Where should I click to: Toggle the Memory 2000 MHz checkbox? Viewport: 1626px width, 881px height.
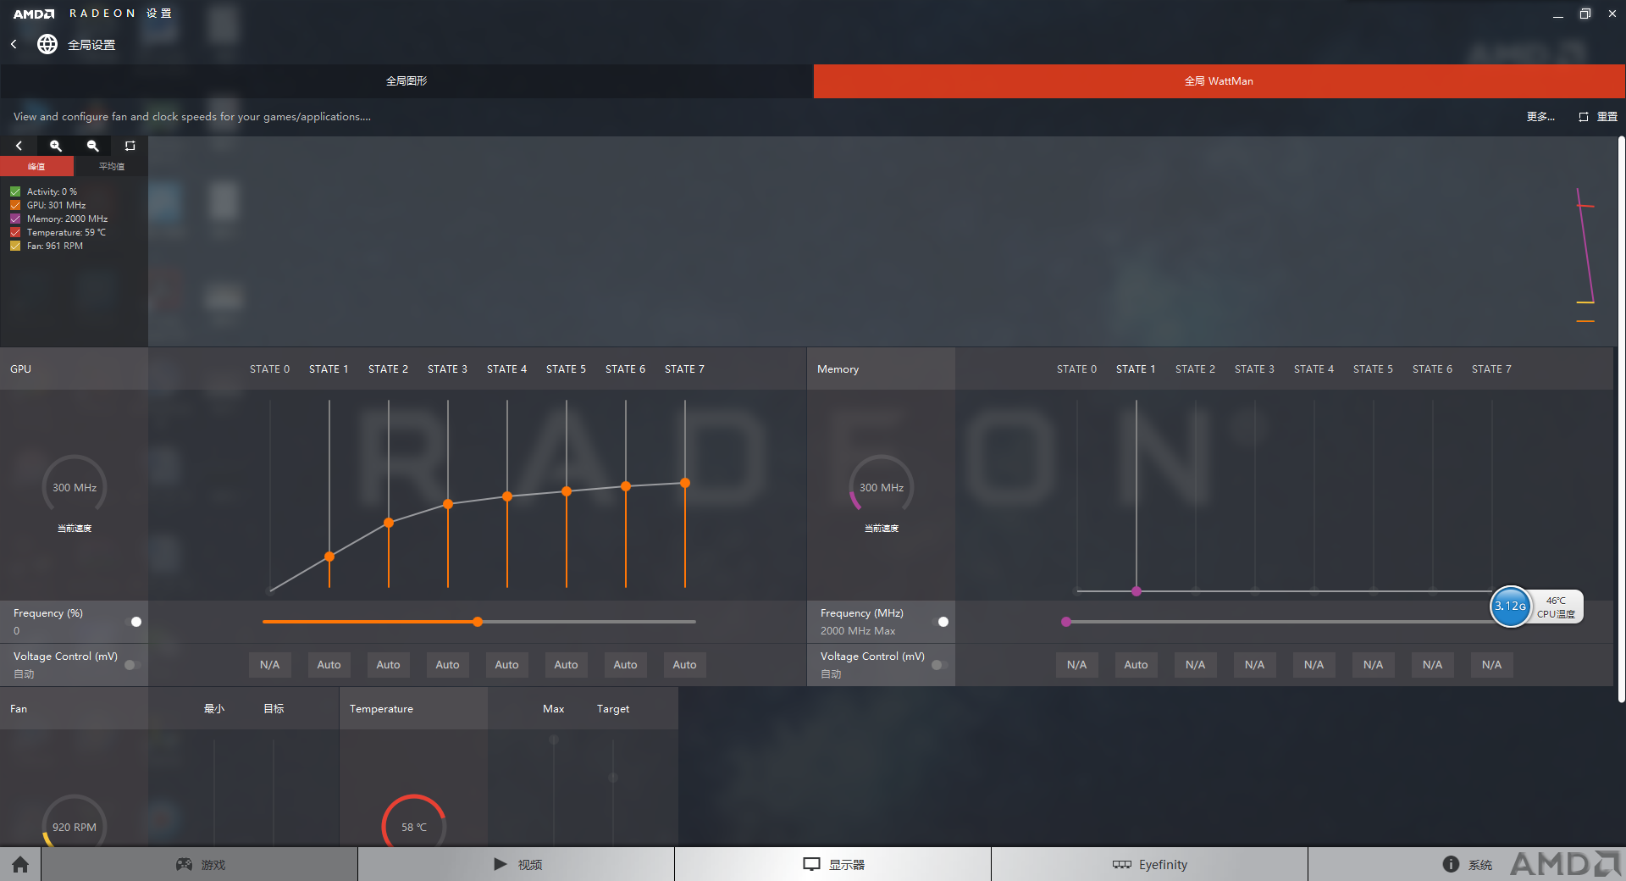coord(15,219)
